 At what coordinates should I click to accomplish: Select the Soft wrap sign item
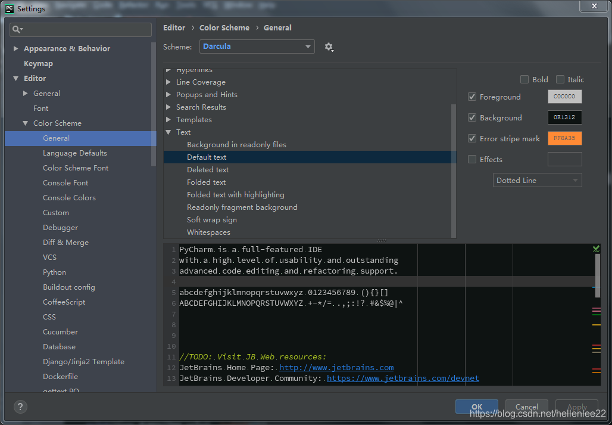(211, 219)
